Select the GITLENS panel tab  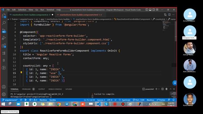[69, 89]
